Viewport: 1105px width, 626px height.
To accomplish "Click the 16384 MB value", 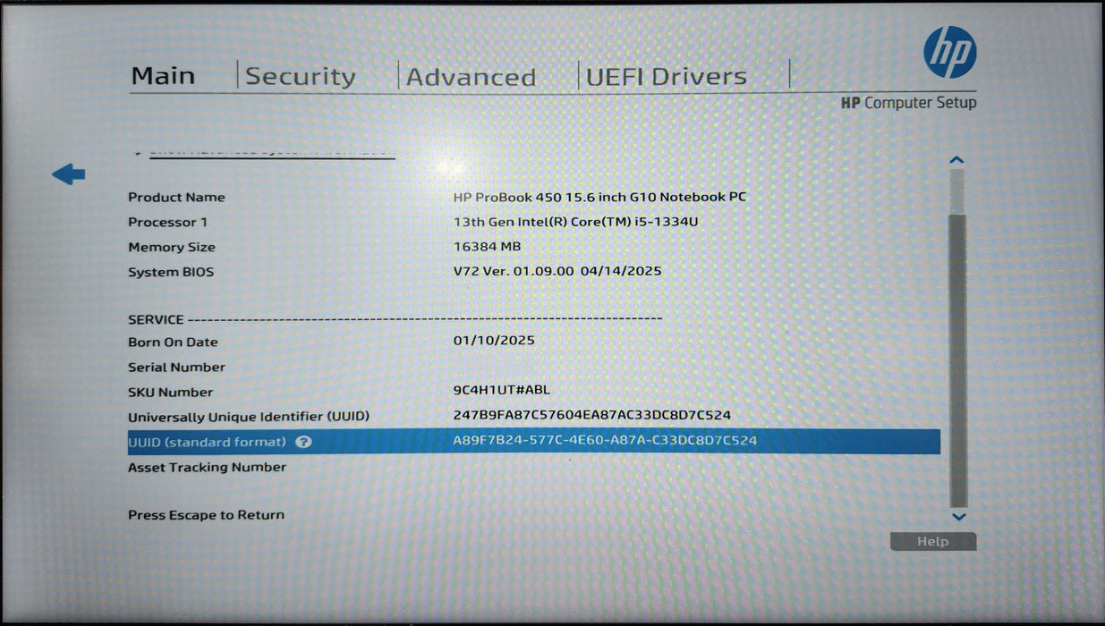I will click(x=488, y=246).
